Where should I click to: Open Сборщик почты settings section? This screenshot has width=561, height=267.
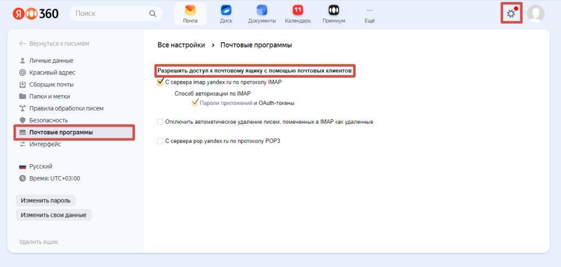click(x=51, y=85)
